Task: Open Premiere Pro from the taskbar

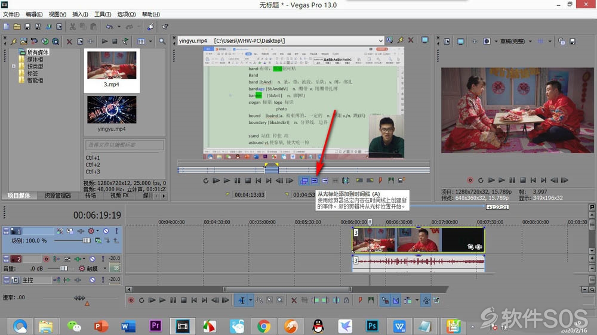Action: click(155, 326)
